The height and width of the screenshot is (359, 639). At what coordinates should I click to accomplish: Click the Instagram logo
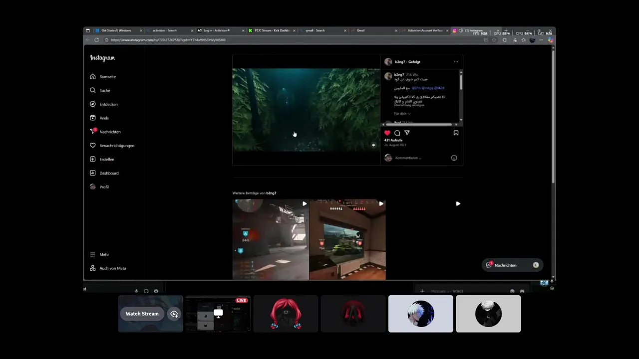102,58
